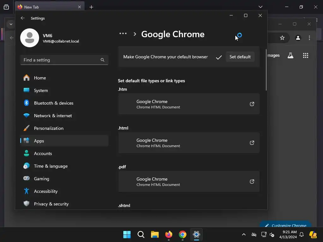Open the breadcrumb ellipsis menu
The height and width of the screenshot is (242, 323).
[x=123, y=33]
